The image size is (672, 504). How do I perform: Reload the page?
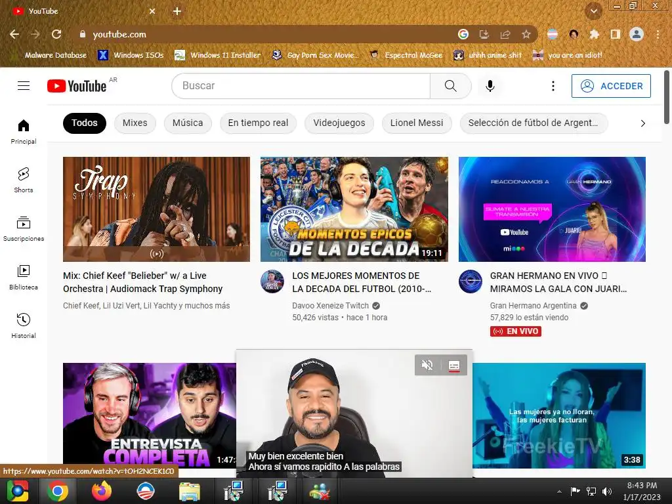click(56, 34)
